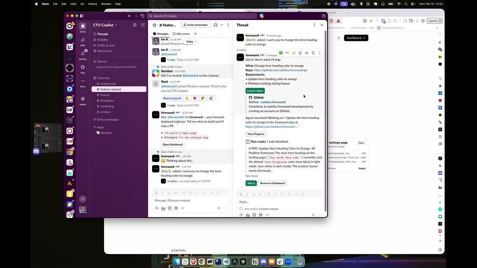This screenshot has height=268, width=477.
Task: Open emoji picker in channel message composer
Action: pos(170,208)
